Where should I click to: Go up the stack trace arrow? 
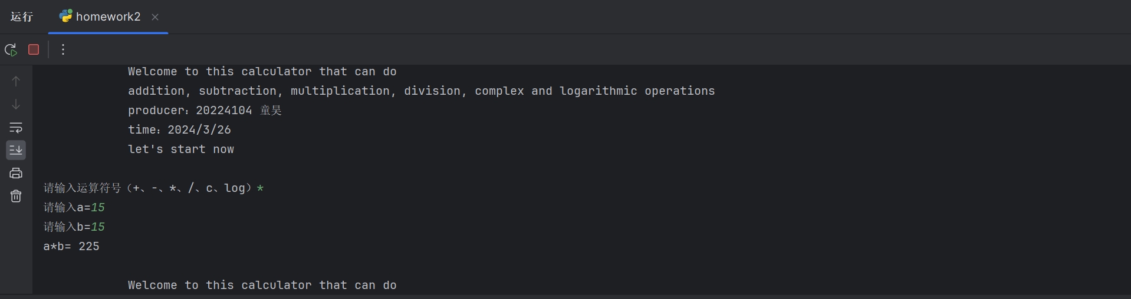16,81
